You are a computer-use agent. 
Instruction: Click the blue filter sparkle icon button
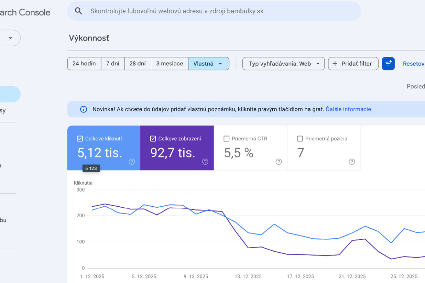(388, 64)
